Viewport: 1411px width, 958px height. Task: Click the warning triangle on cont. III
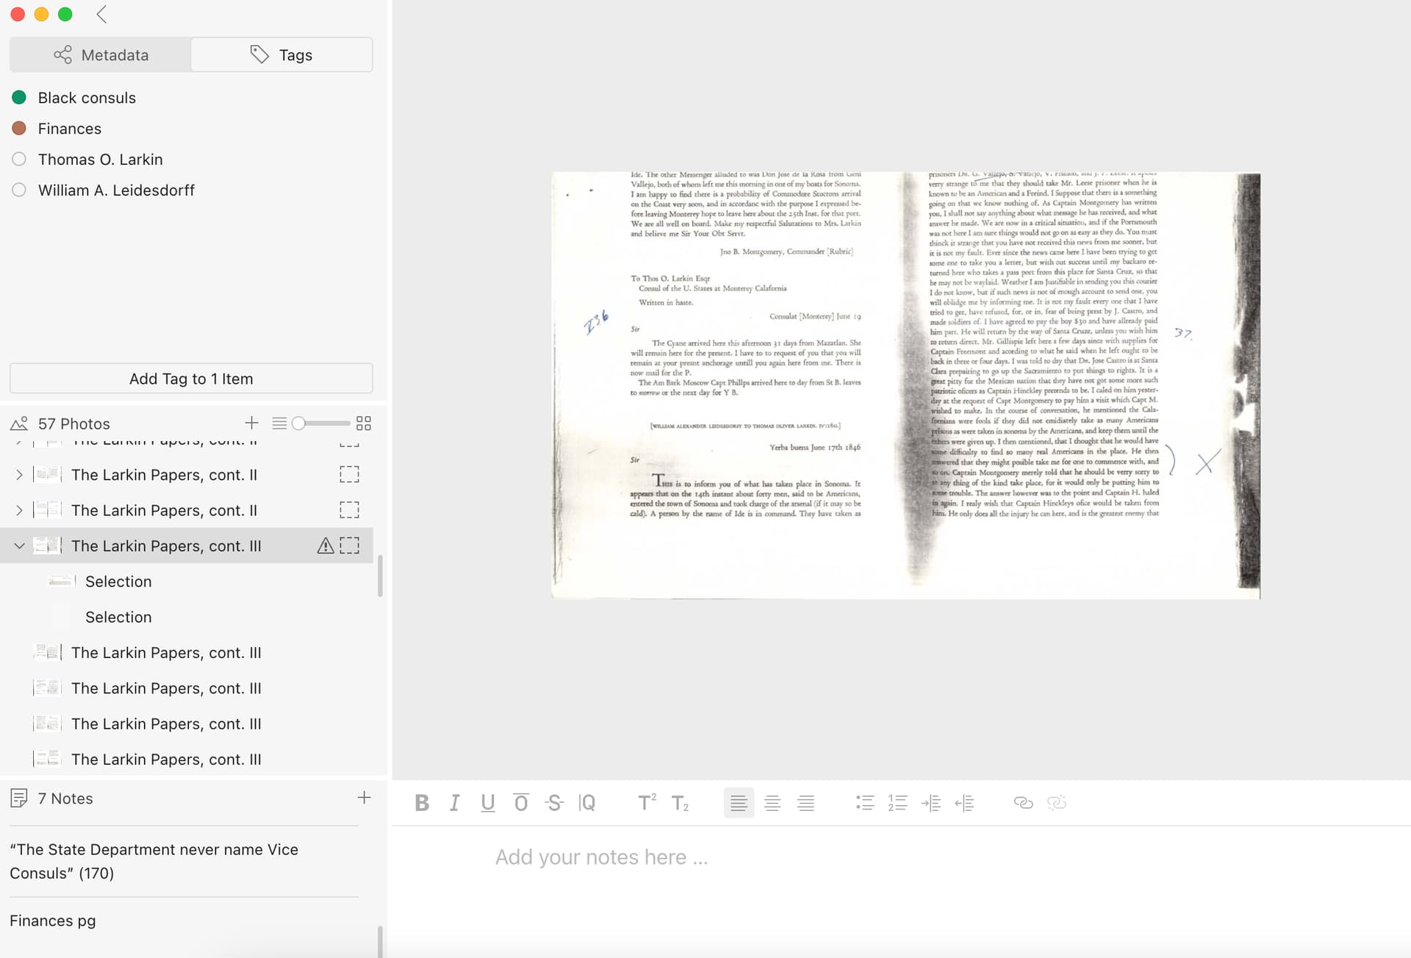click(x=325, y=546)
